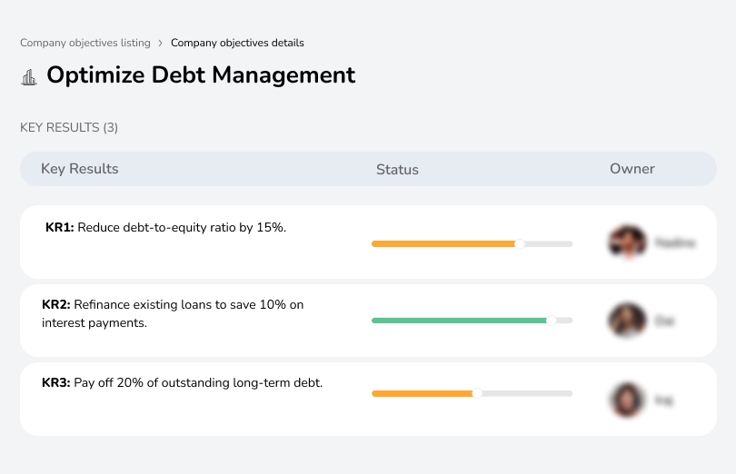The width and height of the screenshot is (736, 474).
Task: Click the KR3 orange progress slider handle
Action: [x=477, y=393]
